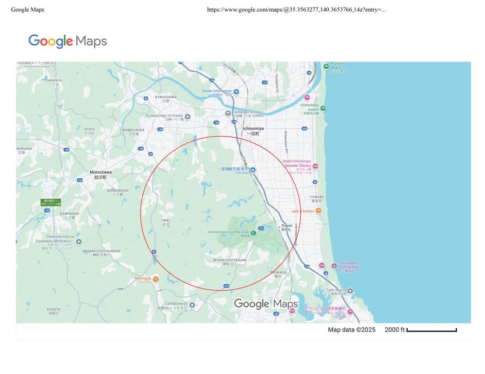485x374 pixels.
Task: Open Hotel Ichinomiya Seaside Otsuka pink pin
Action: coord(315,166)
